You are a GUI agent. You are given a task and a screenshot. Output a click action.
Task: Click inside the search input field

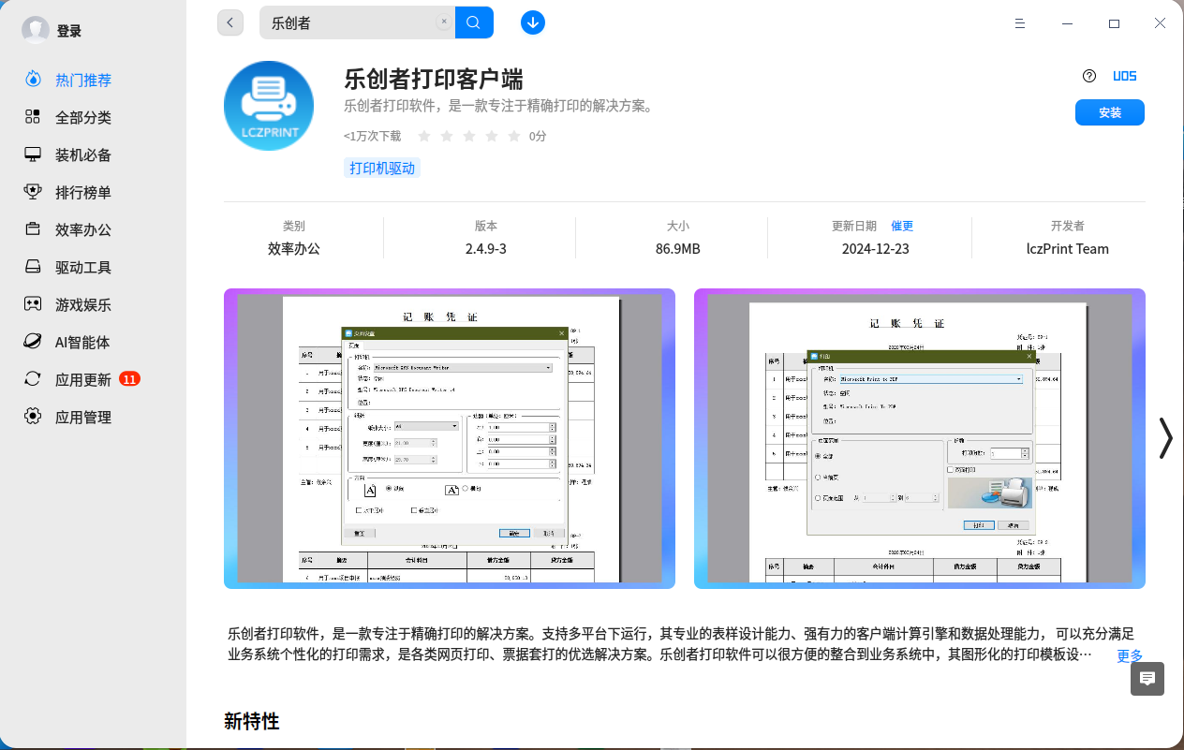click(x=351, y=22)
